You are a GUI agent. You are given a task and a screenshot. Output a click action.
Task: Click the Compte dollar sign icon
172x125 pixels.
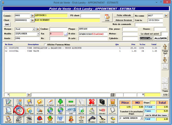pos(29,119)
